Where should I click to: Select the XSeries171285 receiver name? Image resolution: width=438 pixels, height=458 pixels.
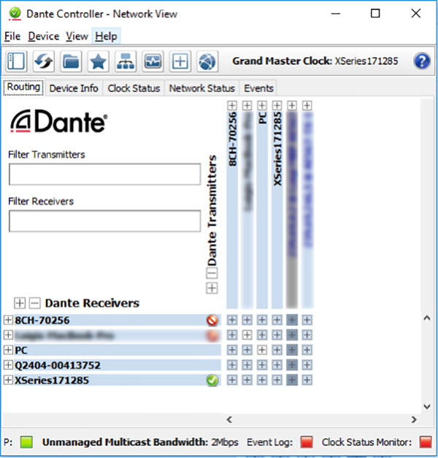52,381
